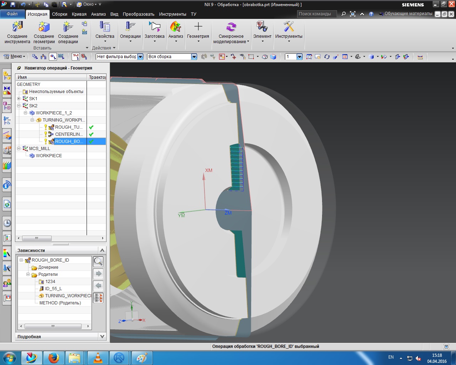This screenshot has width=456, height=365.
Task: Open the Файл menu
Action: pyautogui.click(x=12, y=14)
